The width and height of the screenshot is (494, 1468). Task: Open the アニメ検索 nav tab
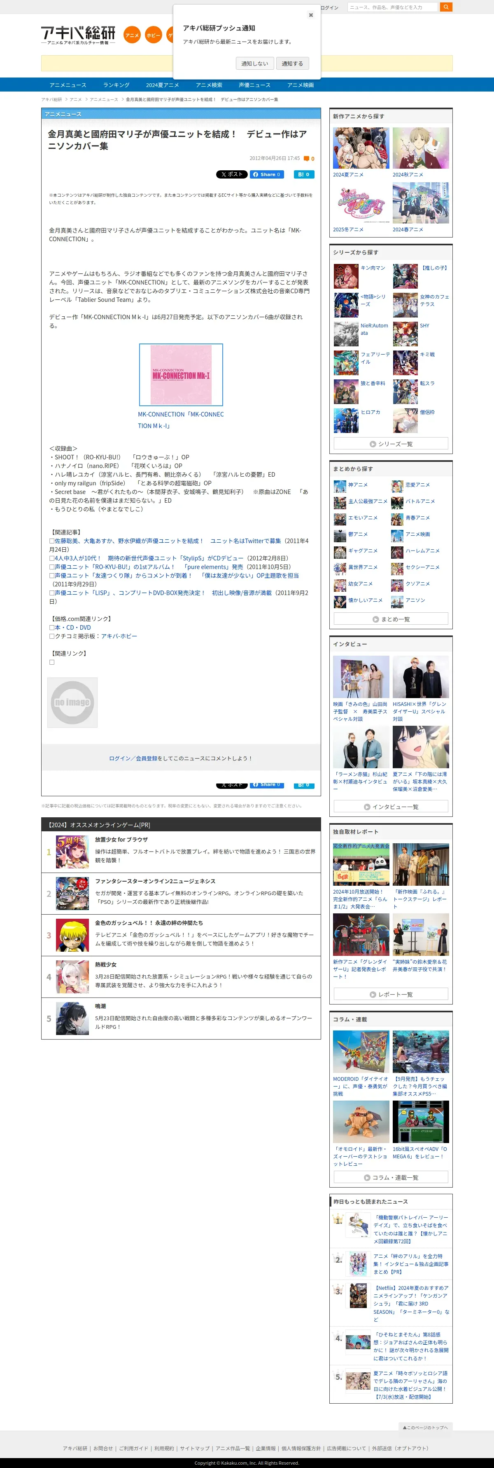[209, 85]
